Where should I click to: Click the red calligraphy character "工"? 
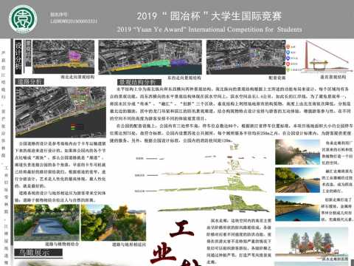182,229
